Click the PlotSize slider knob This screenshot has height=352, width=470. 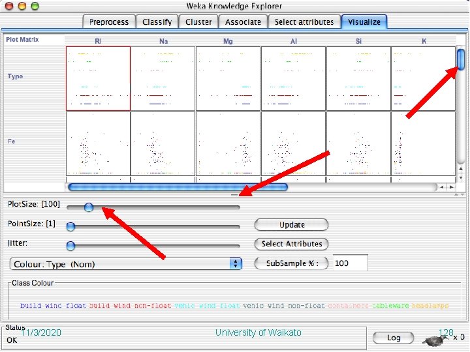[89, 207]
